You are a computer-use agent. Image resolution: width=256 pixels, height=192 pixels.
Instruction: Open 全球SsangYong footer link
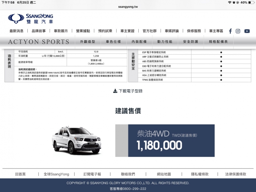coord(56,174)
